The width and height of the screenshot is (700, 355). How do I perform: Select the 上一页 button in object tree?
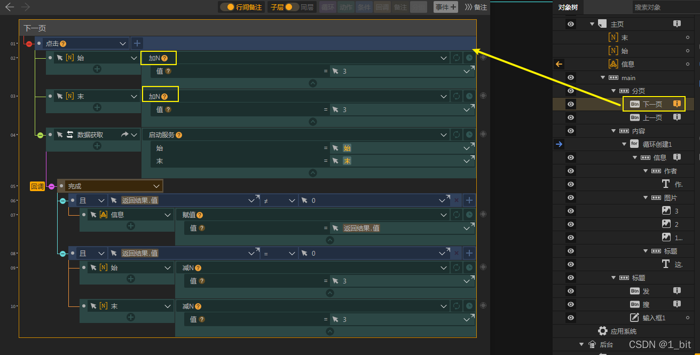(x=647, y=117)
